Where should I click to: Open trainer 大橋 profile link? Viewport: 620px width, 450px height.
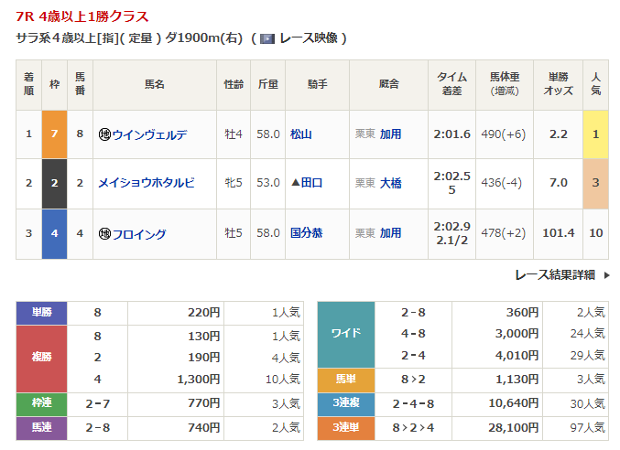click(390, 183)
